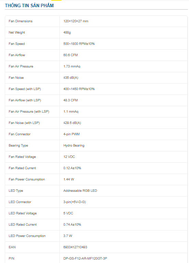Select the Fan Airflow (with LSP) label

coord(25,100)
